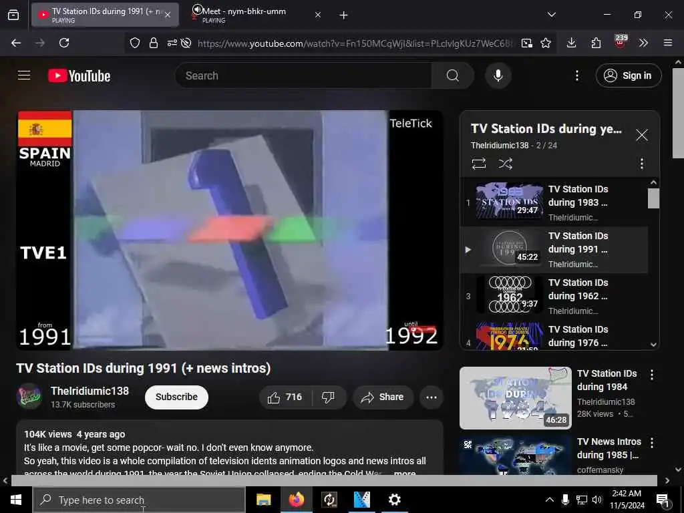Open the uBlock extension showing 239
This screenshot has height=513, width=684.
(x=621, y=42)
